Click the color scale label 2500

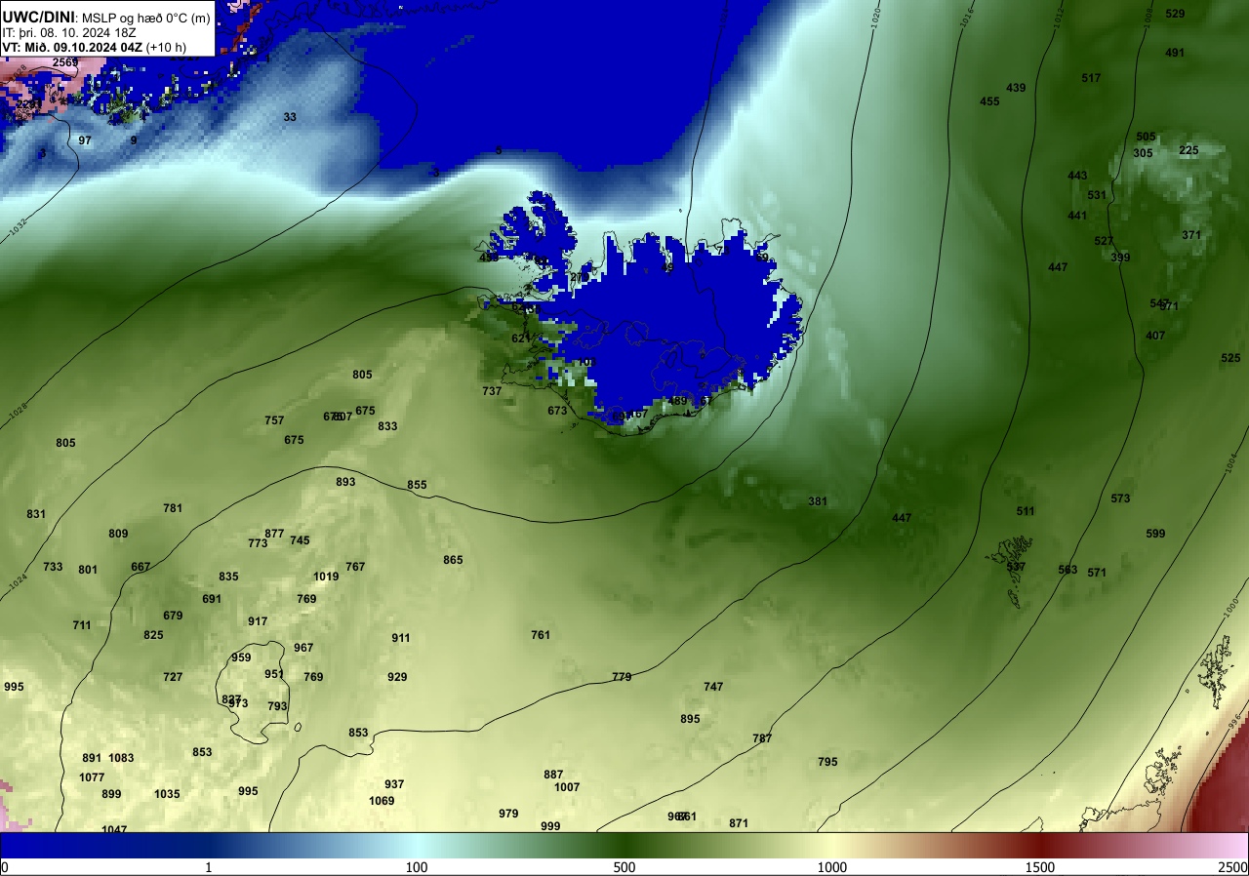point(1233,867)
